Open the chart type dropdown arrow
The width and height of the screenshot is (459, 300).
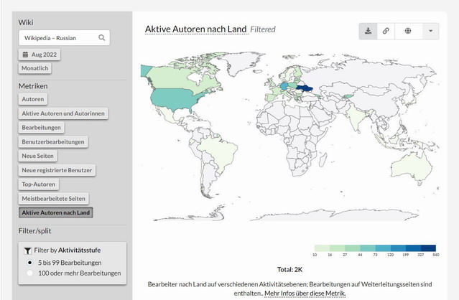pyautogui.click(x=430, y=31)
